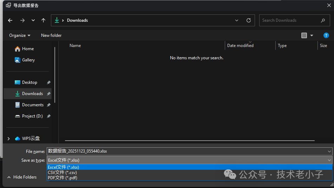The height and width of the screenshot is (188, 334).
Task: Click the Forward navigation arrow
Action: point(22,20)
